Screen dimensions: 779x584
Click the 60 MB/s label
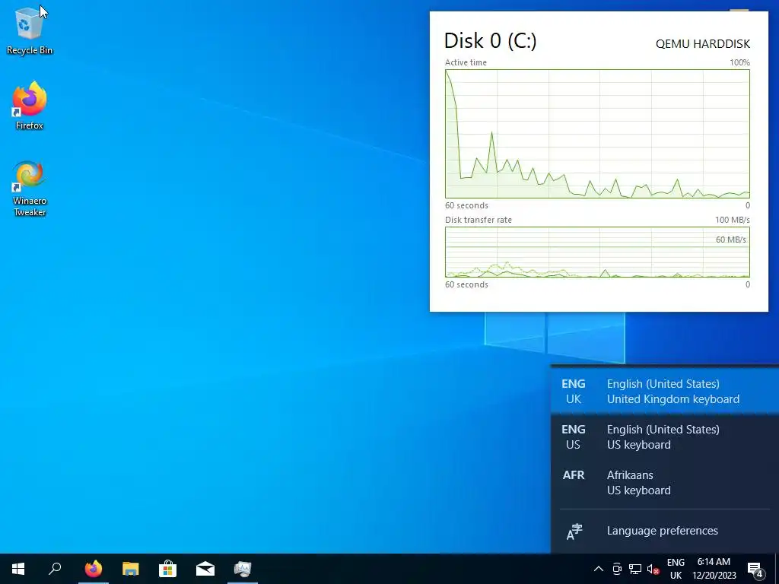(731, 240)
